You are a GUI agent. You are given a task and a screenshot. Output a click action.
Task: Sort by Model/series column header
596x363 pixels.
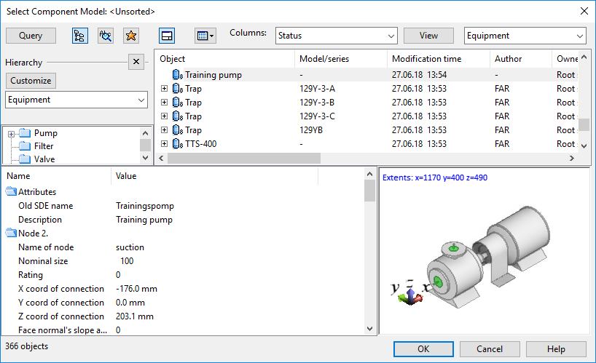pyautogui.click(x=341, y=59)
